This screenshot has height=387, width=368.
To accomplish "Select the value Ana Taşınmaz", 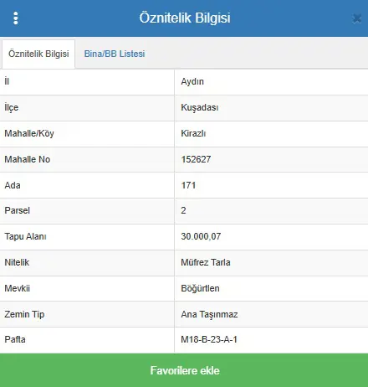I will coord(209,314).
